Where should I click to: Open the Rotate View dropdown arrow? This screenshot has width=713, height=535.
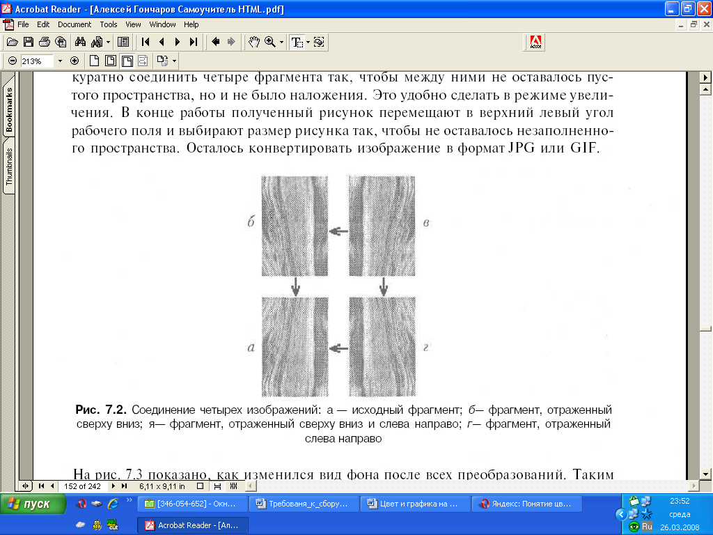click(174, 61)
